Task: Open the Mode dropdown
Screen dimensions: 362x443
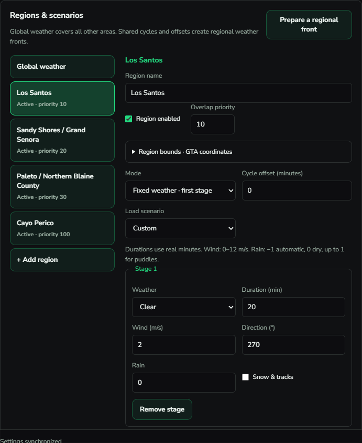Action: (180, 191)
